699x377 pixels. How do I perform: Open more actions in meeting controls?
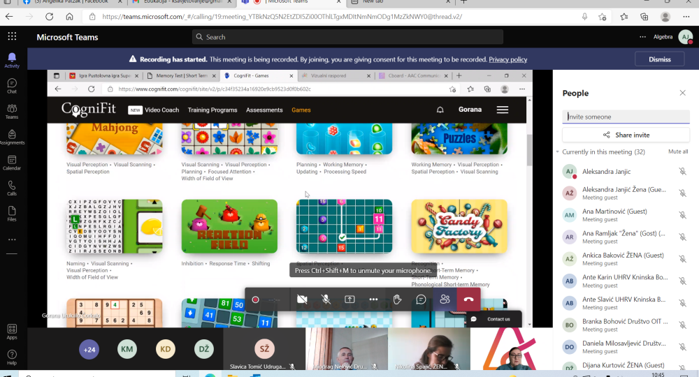coord(373,300)
